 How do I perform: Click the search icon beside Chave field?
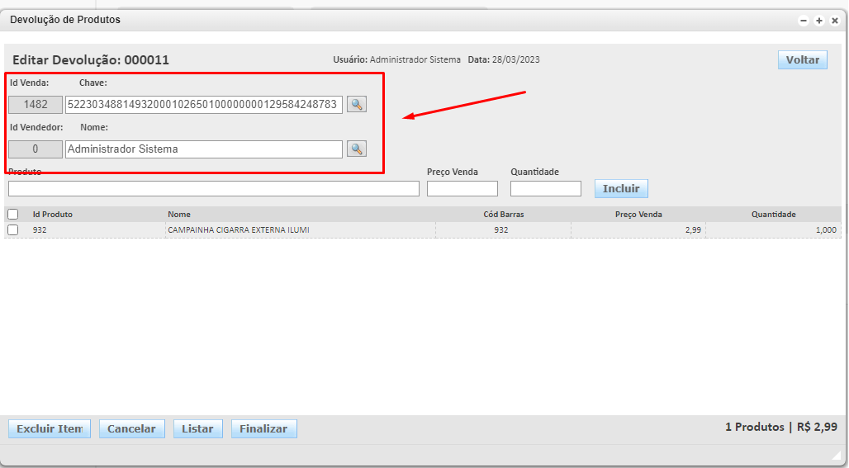point(356,104)
